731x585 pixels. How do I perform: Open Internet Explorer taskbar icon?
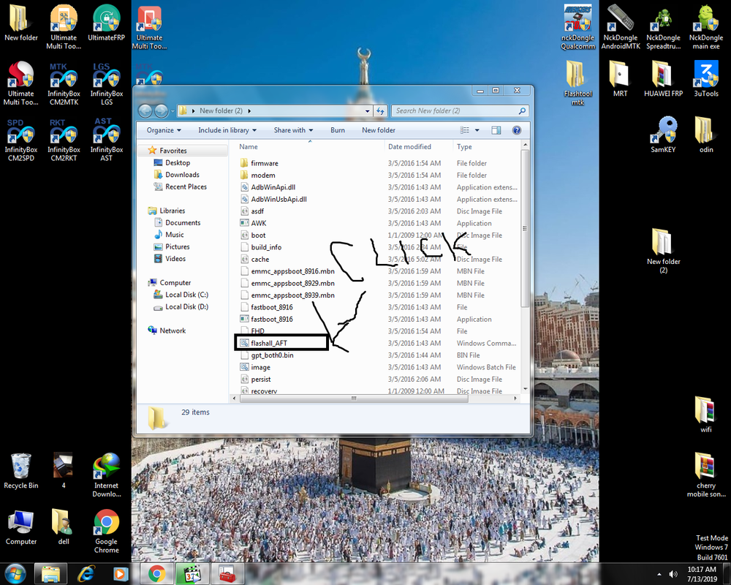point(86,573)
